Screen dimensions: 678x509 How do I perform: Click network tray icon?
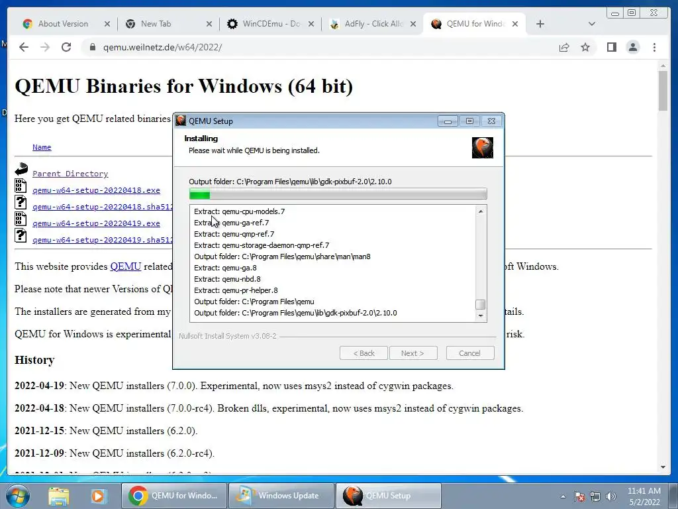point(595,496)
